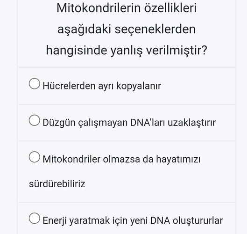Choose the 'Düzgün çalışmayan DNA'ları uzaklaştırır' radio circle
This screenshot has height=234, width=247.
35,120
